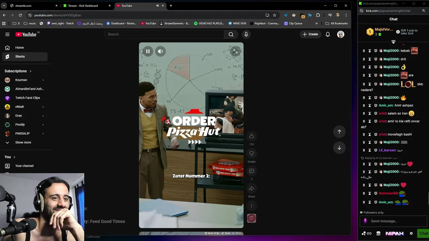Open Your channel in sidebar
Screen dimensions: 429x241
25,166
